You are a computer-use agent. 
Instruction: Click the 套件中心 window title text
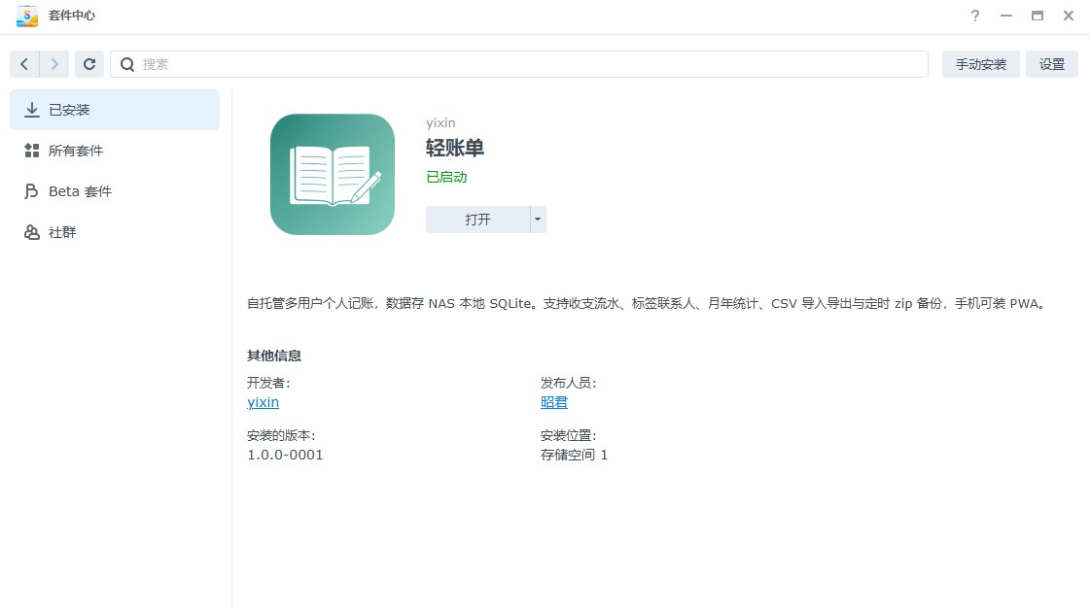[x=72, y=16]
